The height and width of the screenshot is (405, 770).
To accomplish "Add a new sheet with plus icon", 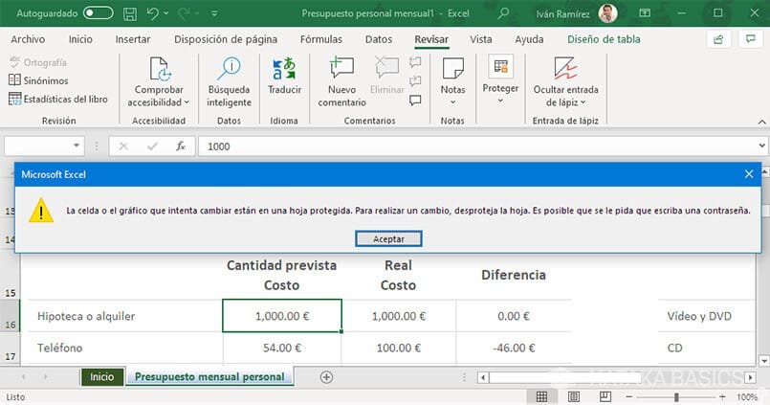I will pos(326,377).
